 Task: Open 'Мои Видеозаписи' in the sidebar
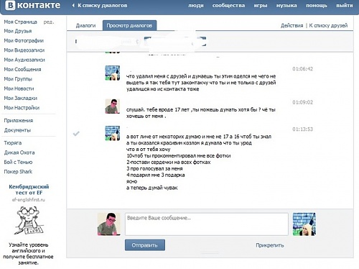click(x=24, y=50)
